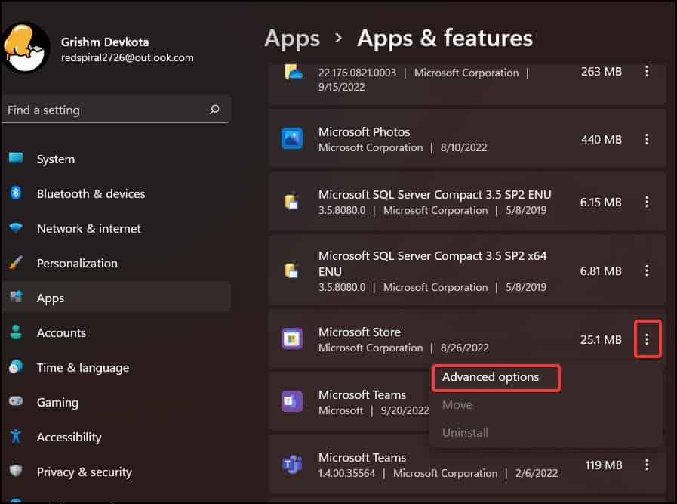
Task: Open Time & language settings
Action: 116,368
